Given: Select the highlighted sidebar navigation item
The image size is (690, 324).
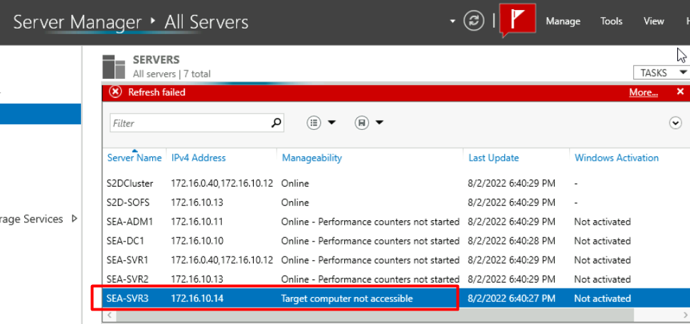Looking at the screenshot, I should point(41,114).
